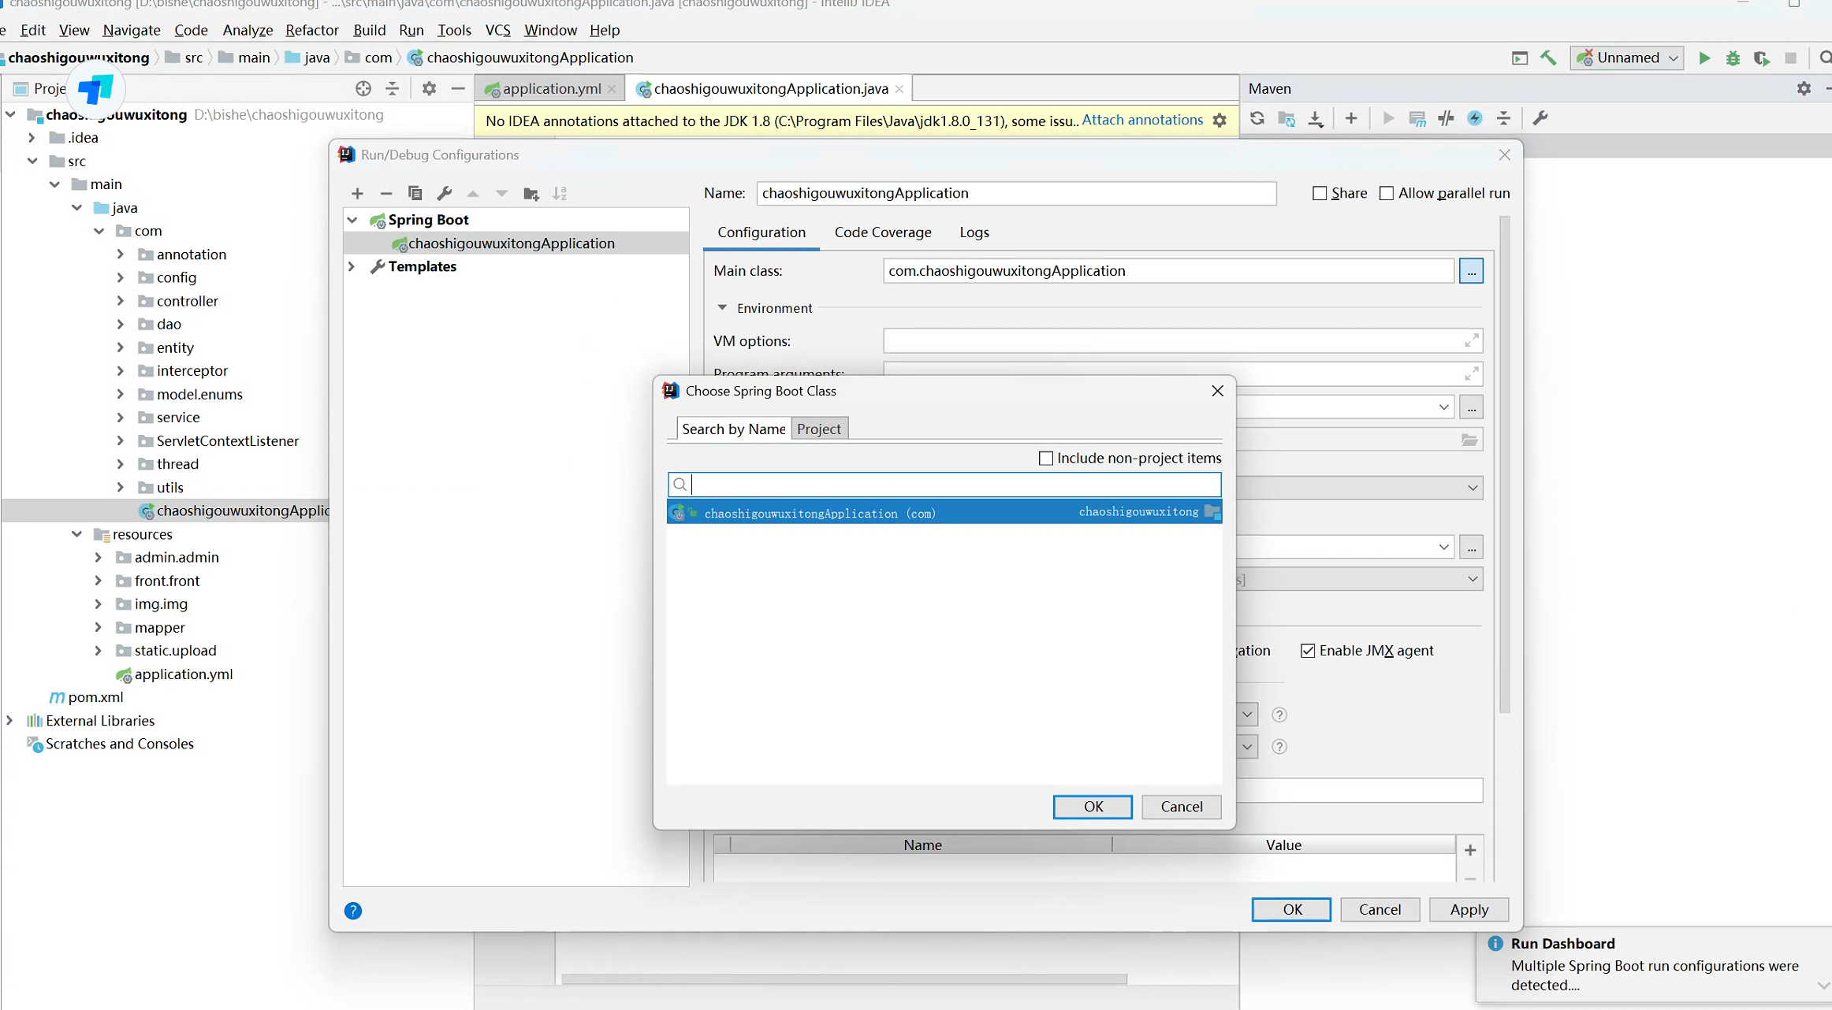Viewport: 1832px width, 1010px height.
Task: Cancel Choose Spring Boot Class dialog
Action: [1182, 807]
